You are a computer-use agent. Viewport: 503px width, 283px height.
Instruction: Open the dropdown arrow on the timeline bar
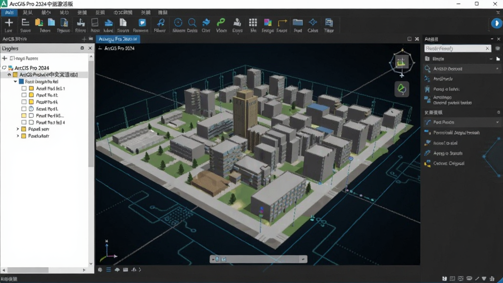(303, 259)
